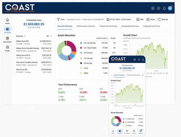Select Abbey Kova 401k account

coord(34,57)
